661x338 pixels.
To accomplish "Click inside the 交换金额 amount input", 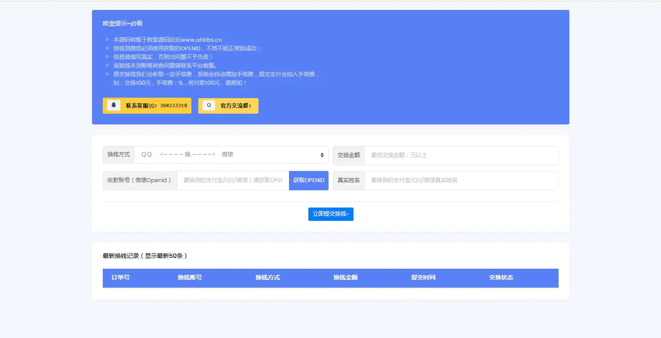I will pos(460,155).
